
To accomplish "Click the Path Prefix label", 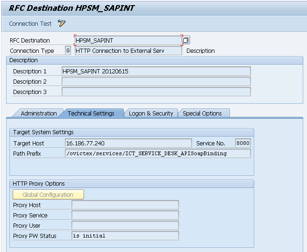I will coord(27,154).
